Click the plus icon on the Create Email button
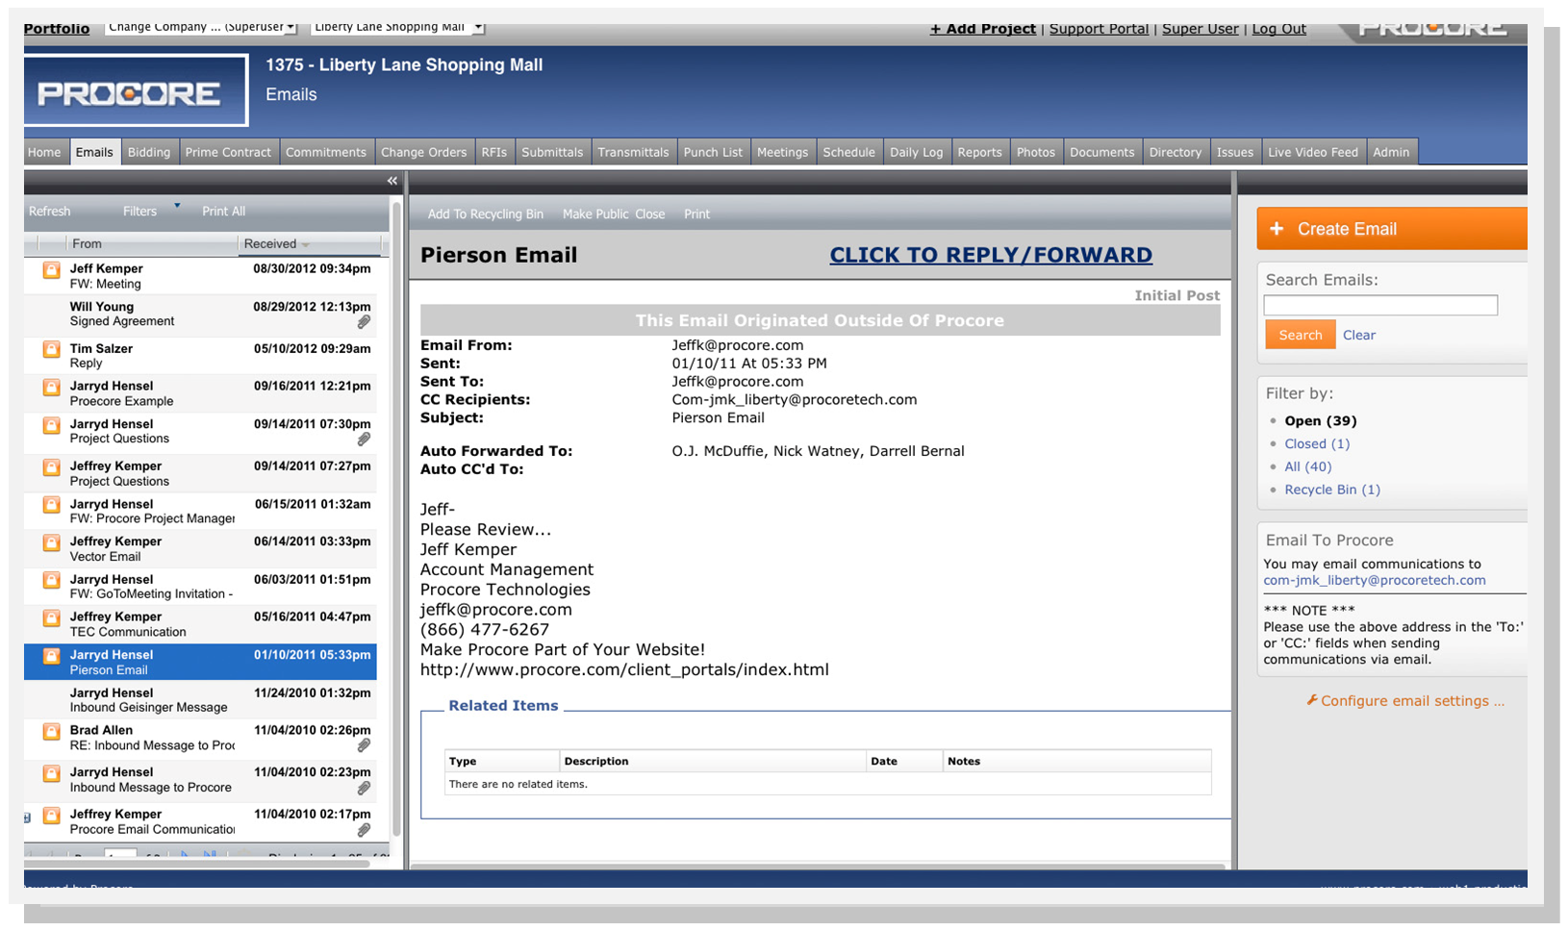The width and height of the screenshot is (1568, 931). (1277, 229)
